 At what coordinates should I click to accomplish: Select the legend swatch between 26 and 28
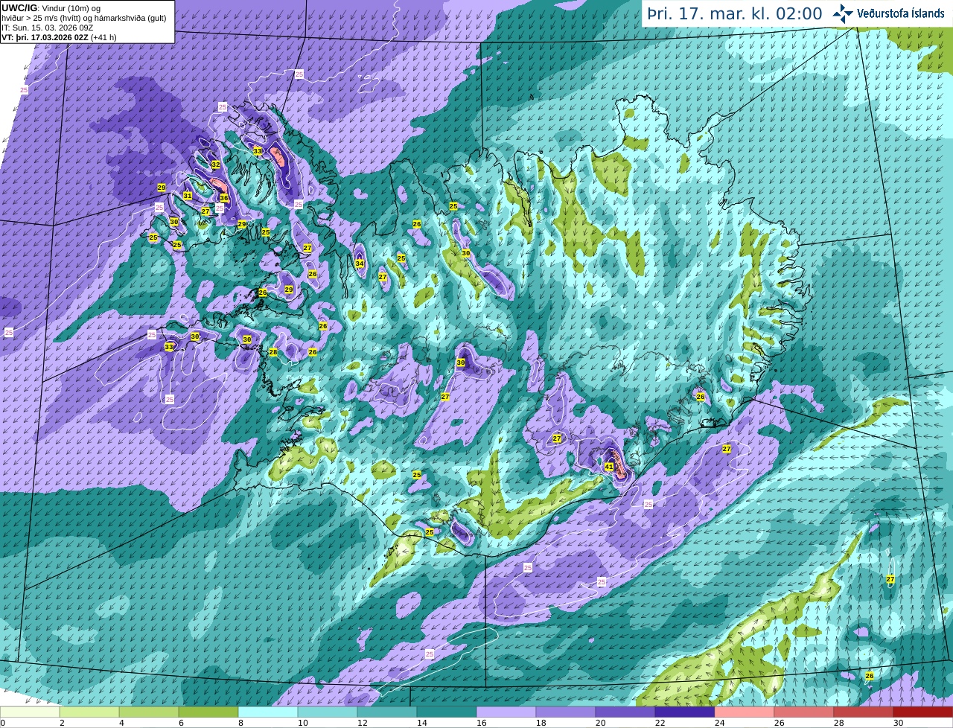click(804, 712)
